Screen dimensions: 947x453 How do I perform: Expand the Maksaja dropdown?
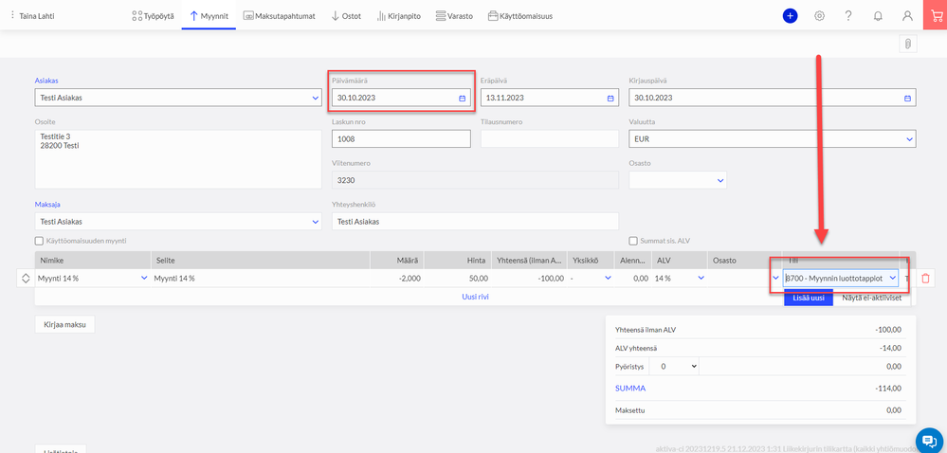tap(315, 222)
